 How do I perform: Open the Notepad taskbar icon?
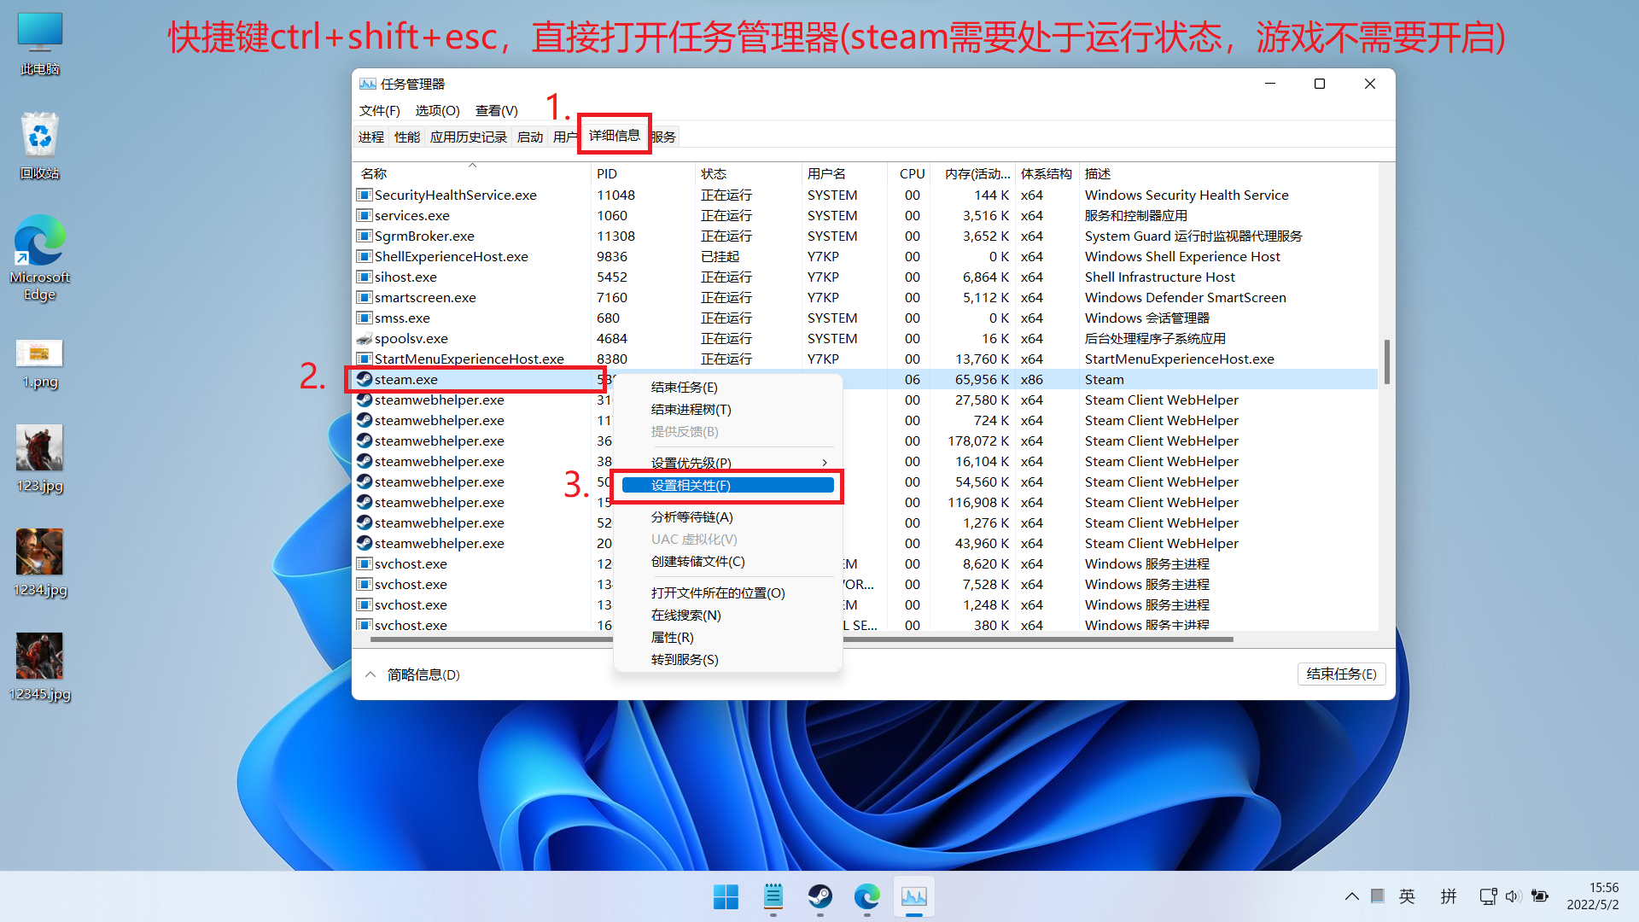click(x=773, y=896)
